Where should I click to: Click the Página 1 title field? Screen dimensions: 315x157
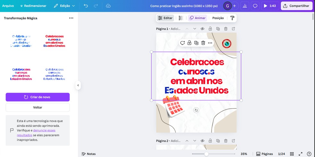click(168, 29)
